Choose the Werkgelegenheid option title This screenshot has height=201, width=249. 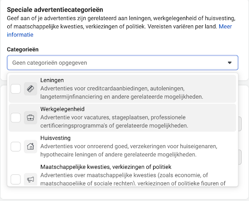[x=62, y=109]
